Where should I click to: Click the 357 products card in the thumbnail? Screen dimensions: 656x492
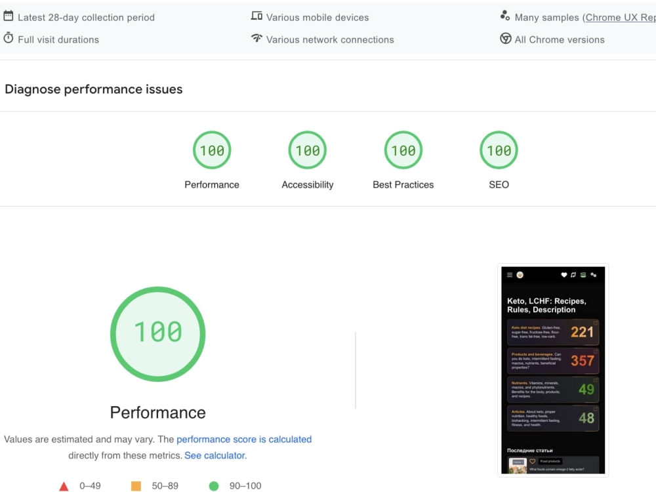(553, 361)
